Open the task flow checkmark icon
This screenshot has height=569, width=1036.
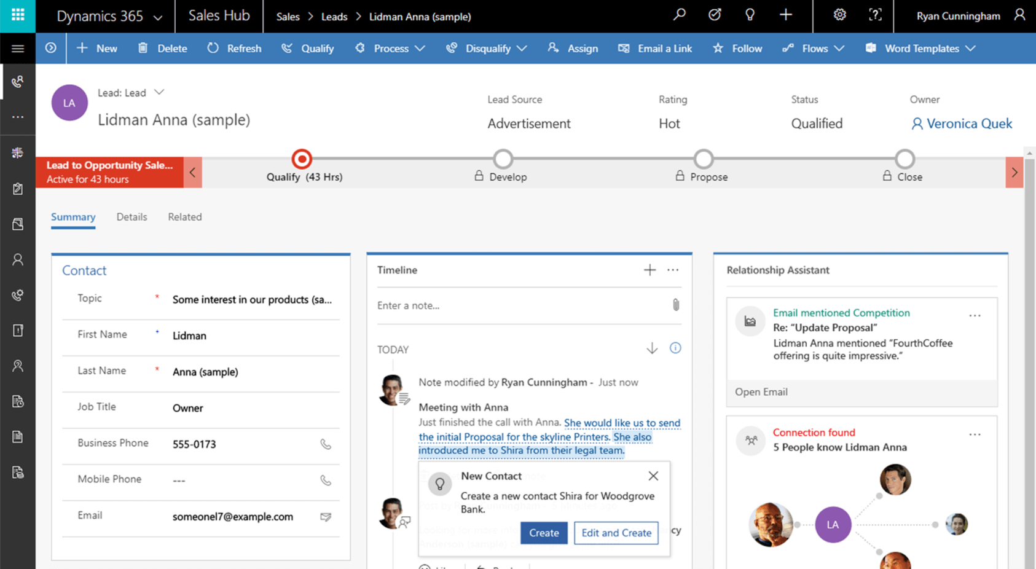(x=715, y=15)
